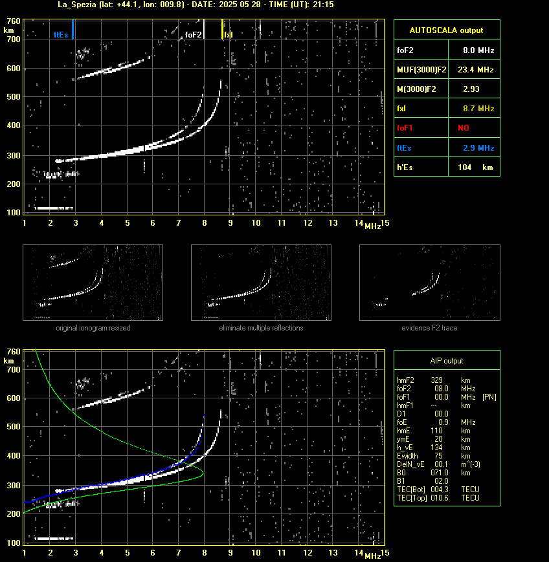Click the Es layer echo near 100 km in top ionogram
Viewport: 549px width, 562px height.
point(54,208)
